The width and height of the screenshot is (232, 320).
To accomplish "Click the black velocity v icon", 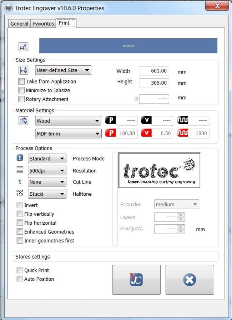I will click(x=146, y=120).
